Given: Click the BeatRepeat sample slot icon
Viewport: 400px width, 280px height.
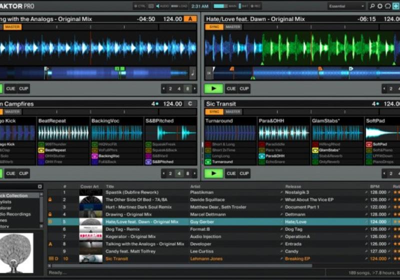Looking at the screenshot, I should 40,150.
